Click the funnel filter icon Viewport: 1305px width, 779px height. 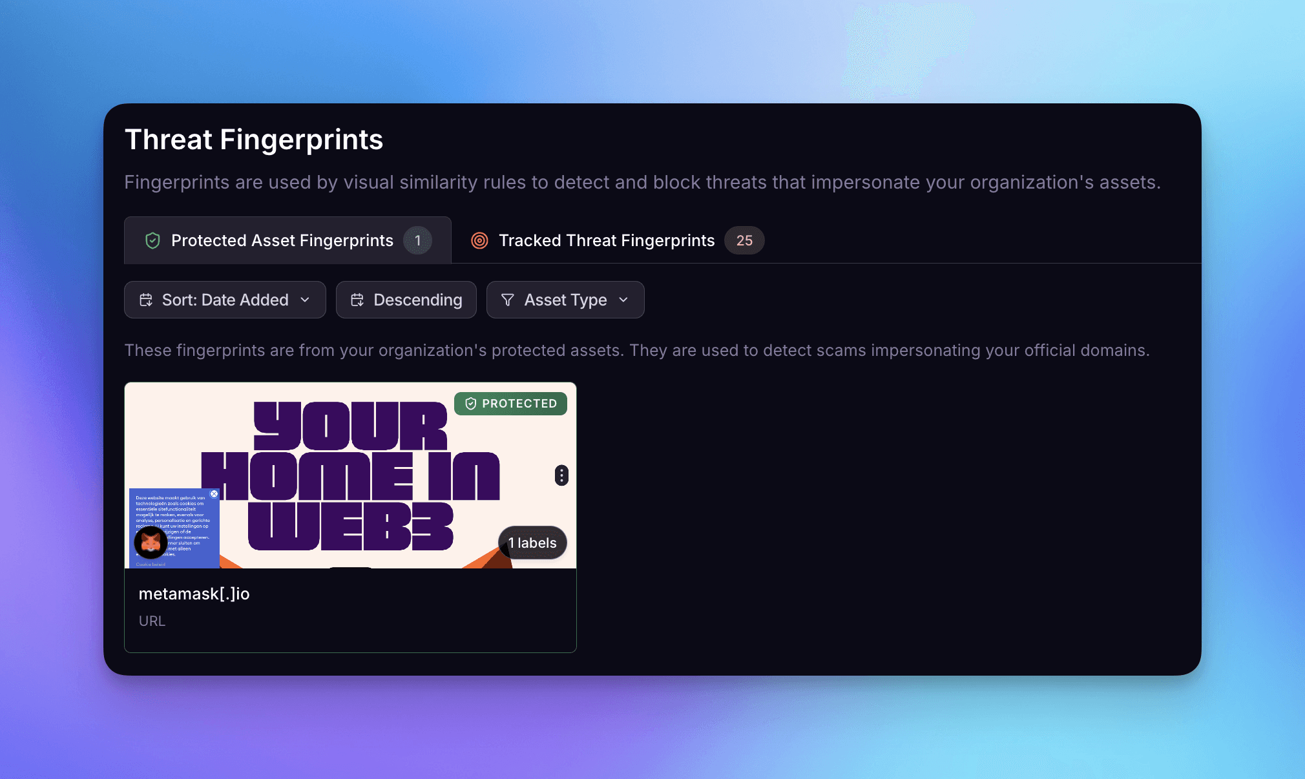508,300
